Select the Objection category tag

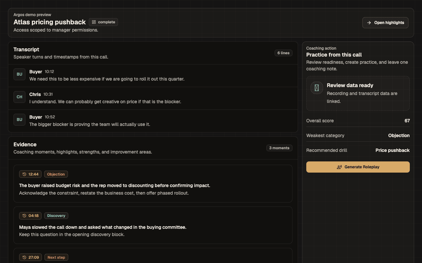[x=56, y=174]
